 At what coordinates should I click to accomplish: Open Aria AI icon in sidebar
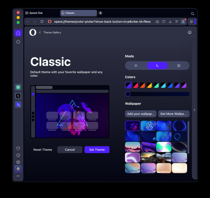(18, 105)
